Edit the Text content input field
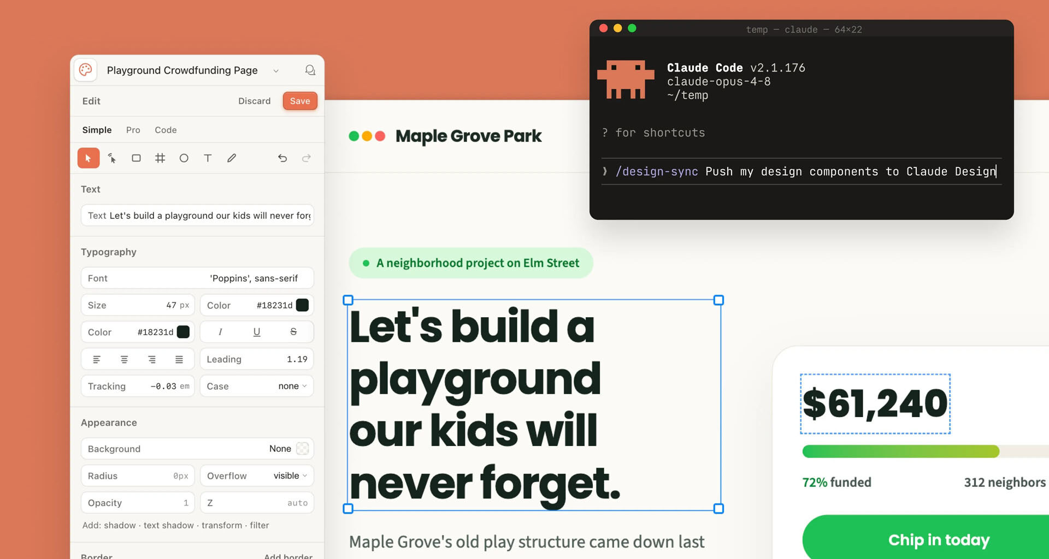The height and width of the screenshot is (559, 1049). (x=197, y=216)
